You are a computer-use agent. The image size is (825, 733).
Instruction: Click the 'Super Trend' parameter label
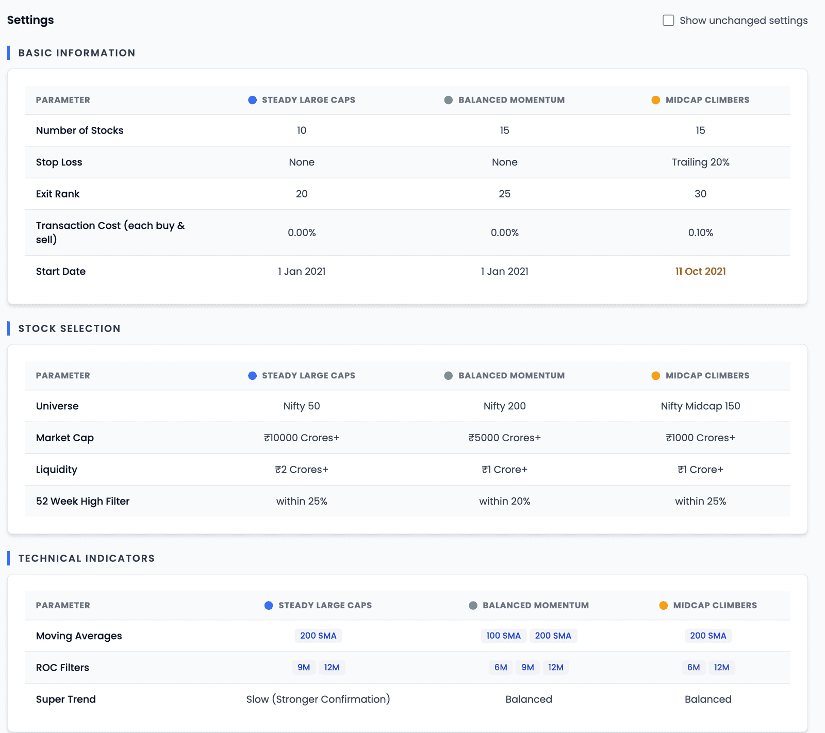(x=66, y=699)
